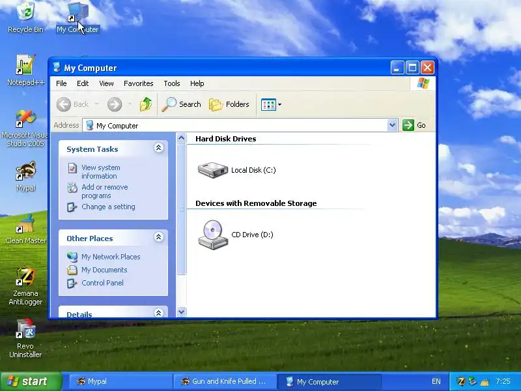The width and height of the screenshot is (521, 391).
Task: Select the Clean Master desktop icon
Action: pos(25,229)
